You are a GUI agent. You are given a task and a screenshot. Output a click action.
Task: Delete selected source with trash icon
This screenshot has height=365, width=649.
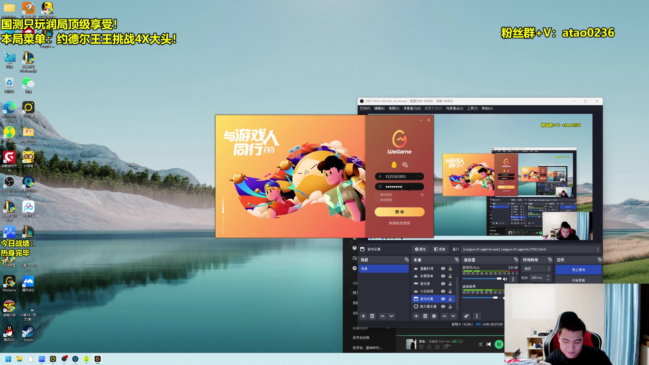click(425, 316)
